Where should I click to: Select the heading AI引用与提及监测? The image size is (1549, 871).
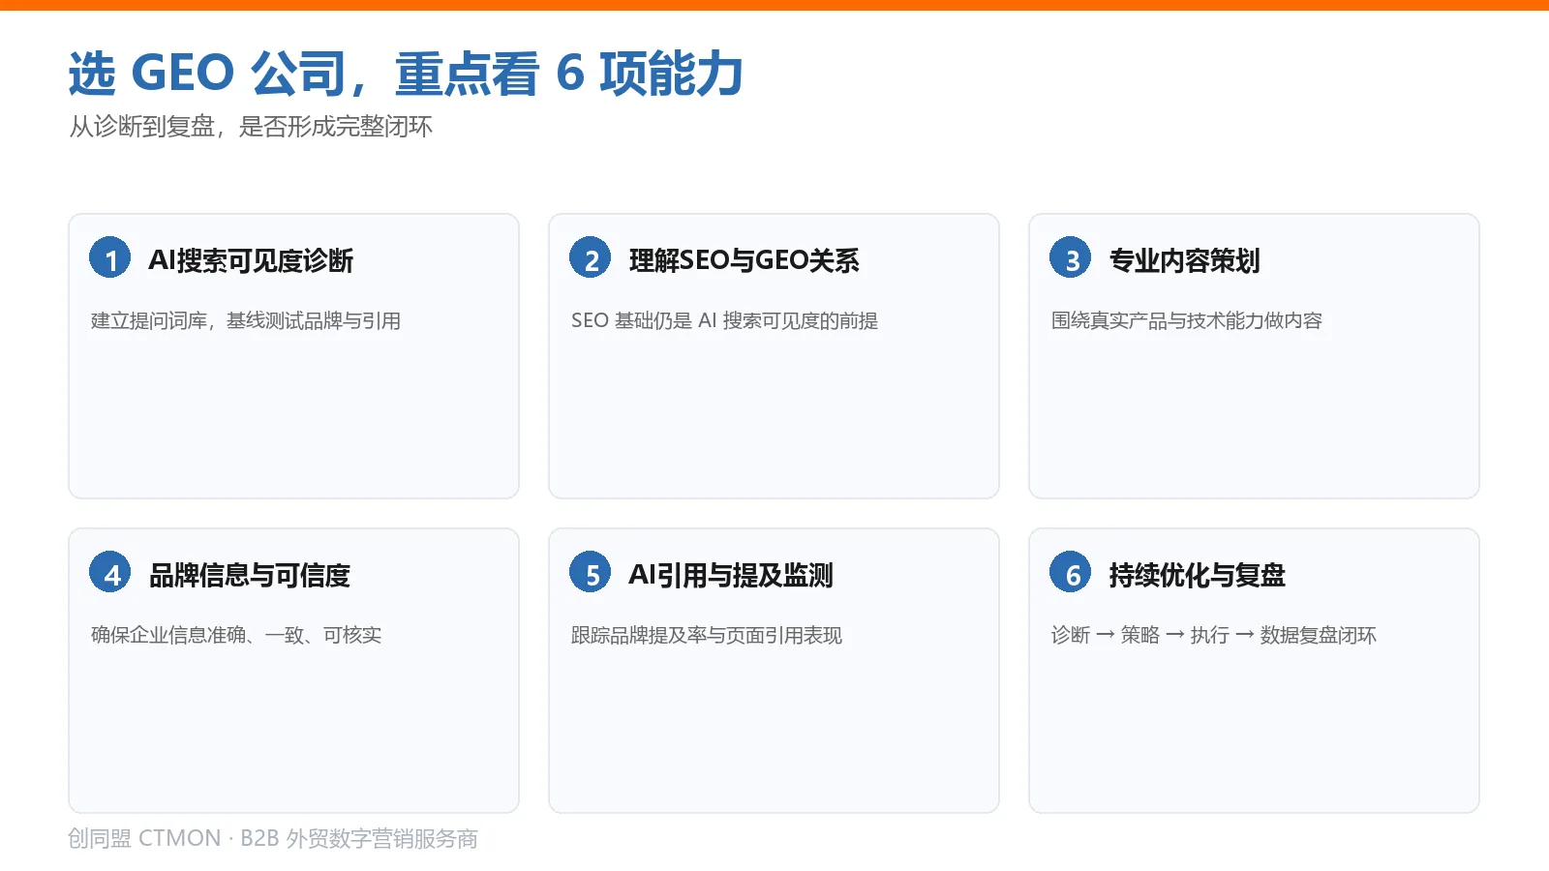click(x=731, y=575)
